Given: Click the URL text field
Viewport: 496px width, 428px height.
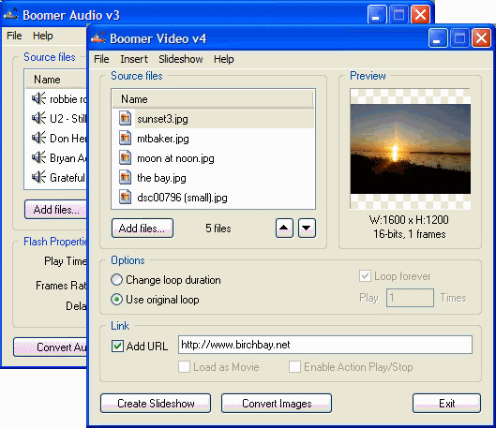Looking at the screenshot, I should click(325, 345).
